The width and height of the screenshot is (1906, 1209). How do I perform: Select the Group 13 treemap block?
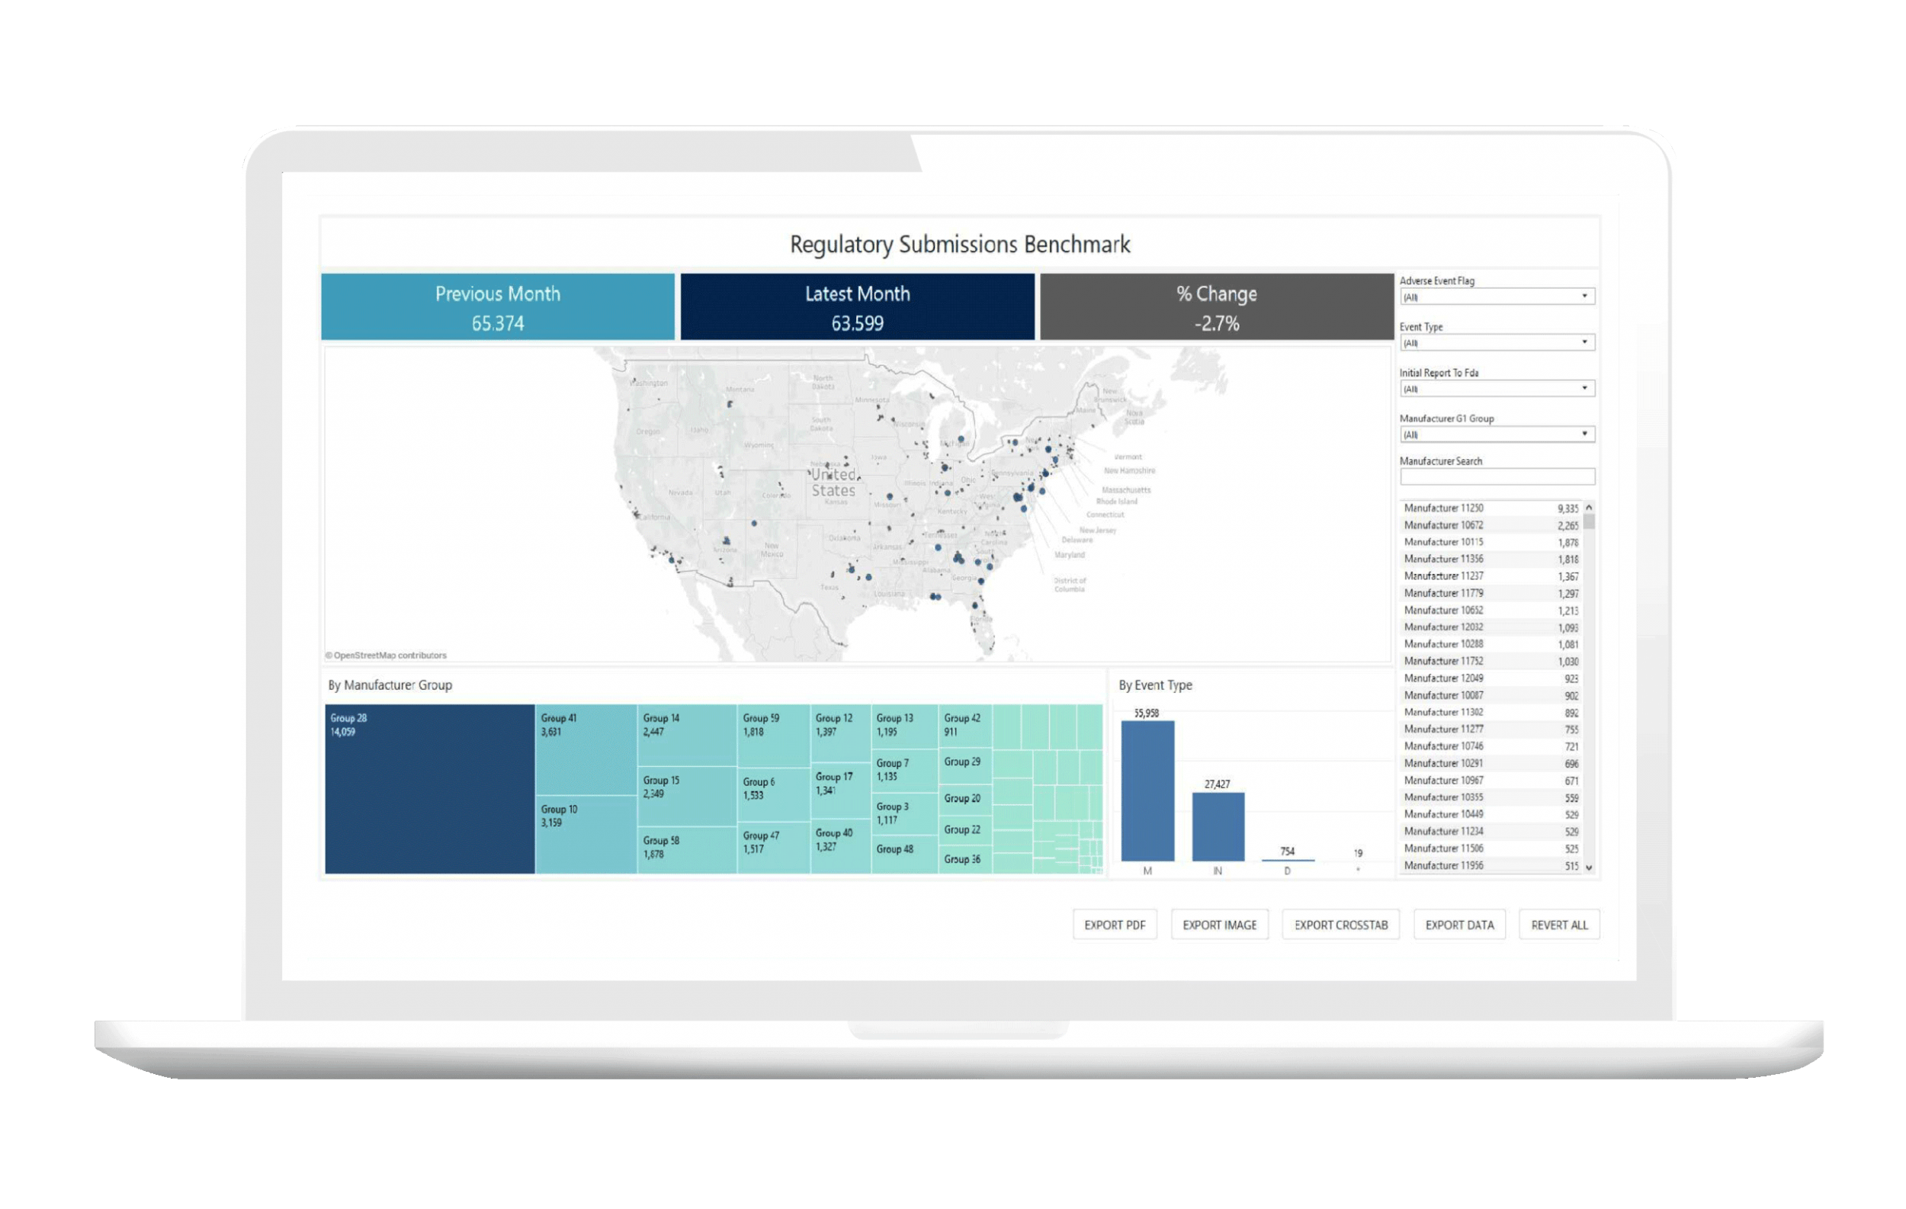[905, 726]
